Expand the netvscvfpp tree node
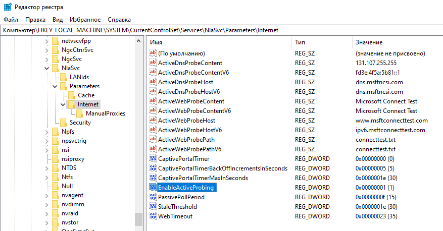The image size is (443, 231). [x=46, y=41]
